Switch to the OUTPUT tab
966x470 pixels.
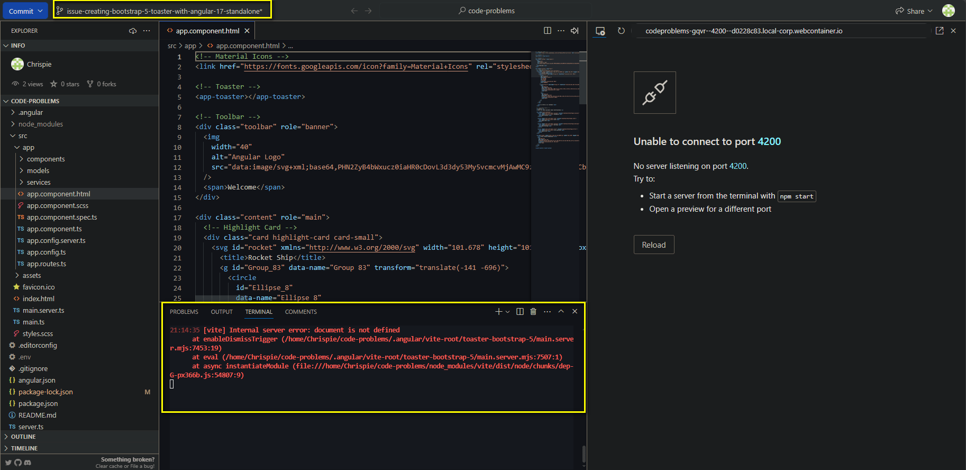point(222,312)
